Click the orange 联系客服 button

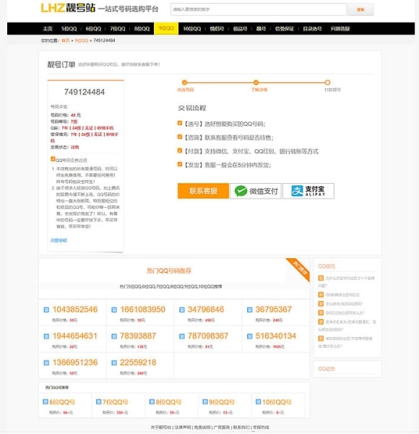click(203, 191)
